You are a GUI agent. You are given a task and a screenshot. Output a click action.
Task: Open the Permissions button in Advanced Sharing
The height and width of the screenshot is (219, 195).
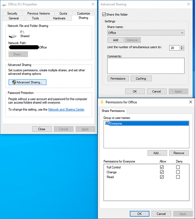(118, 79)
